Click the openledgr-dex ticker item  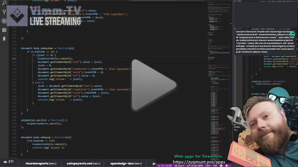(126, 163)
